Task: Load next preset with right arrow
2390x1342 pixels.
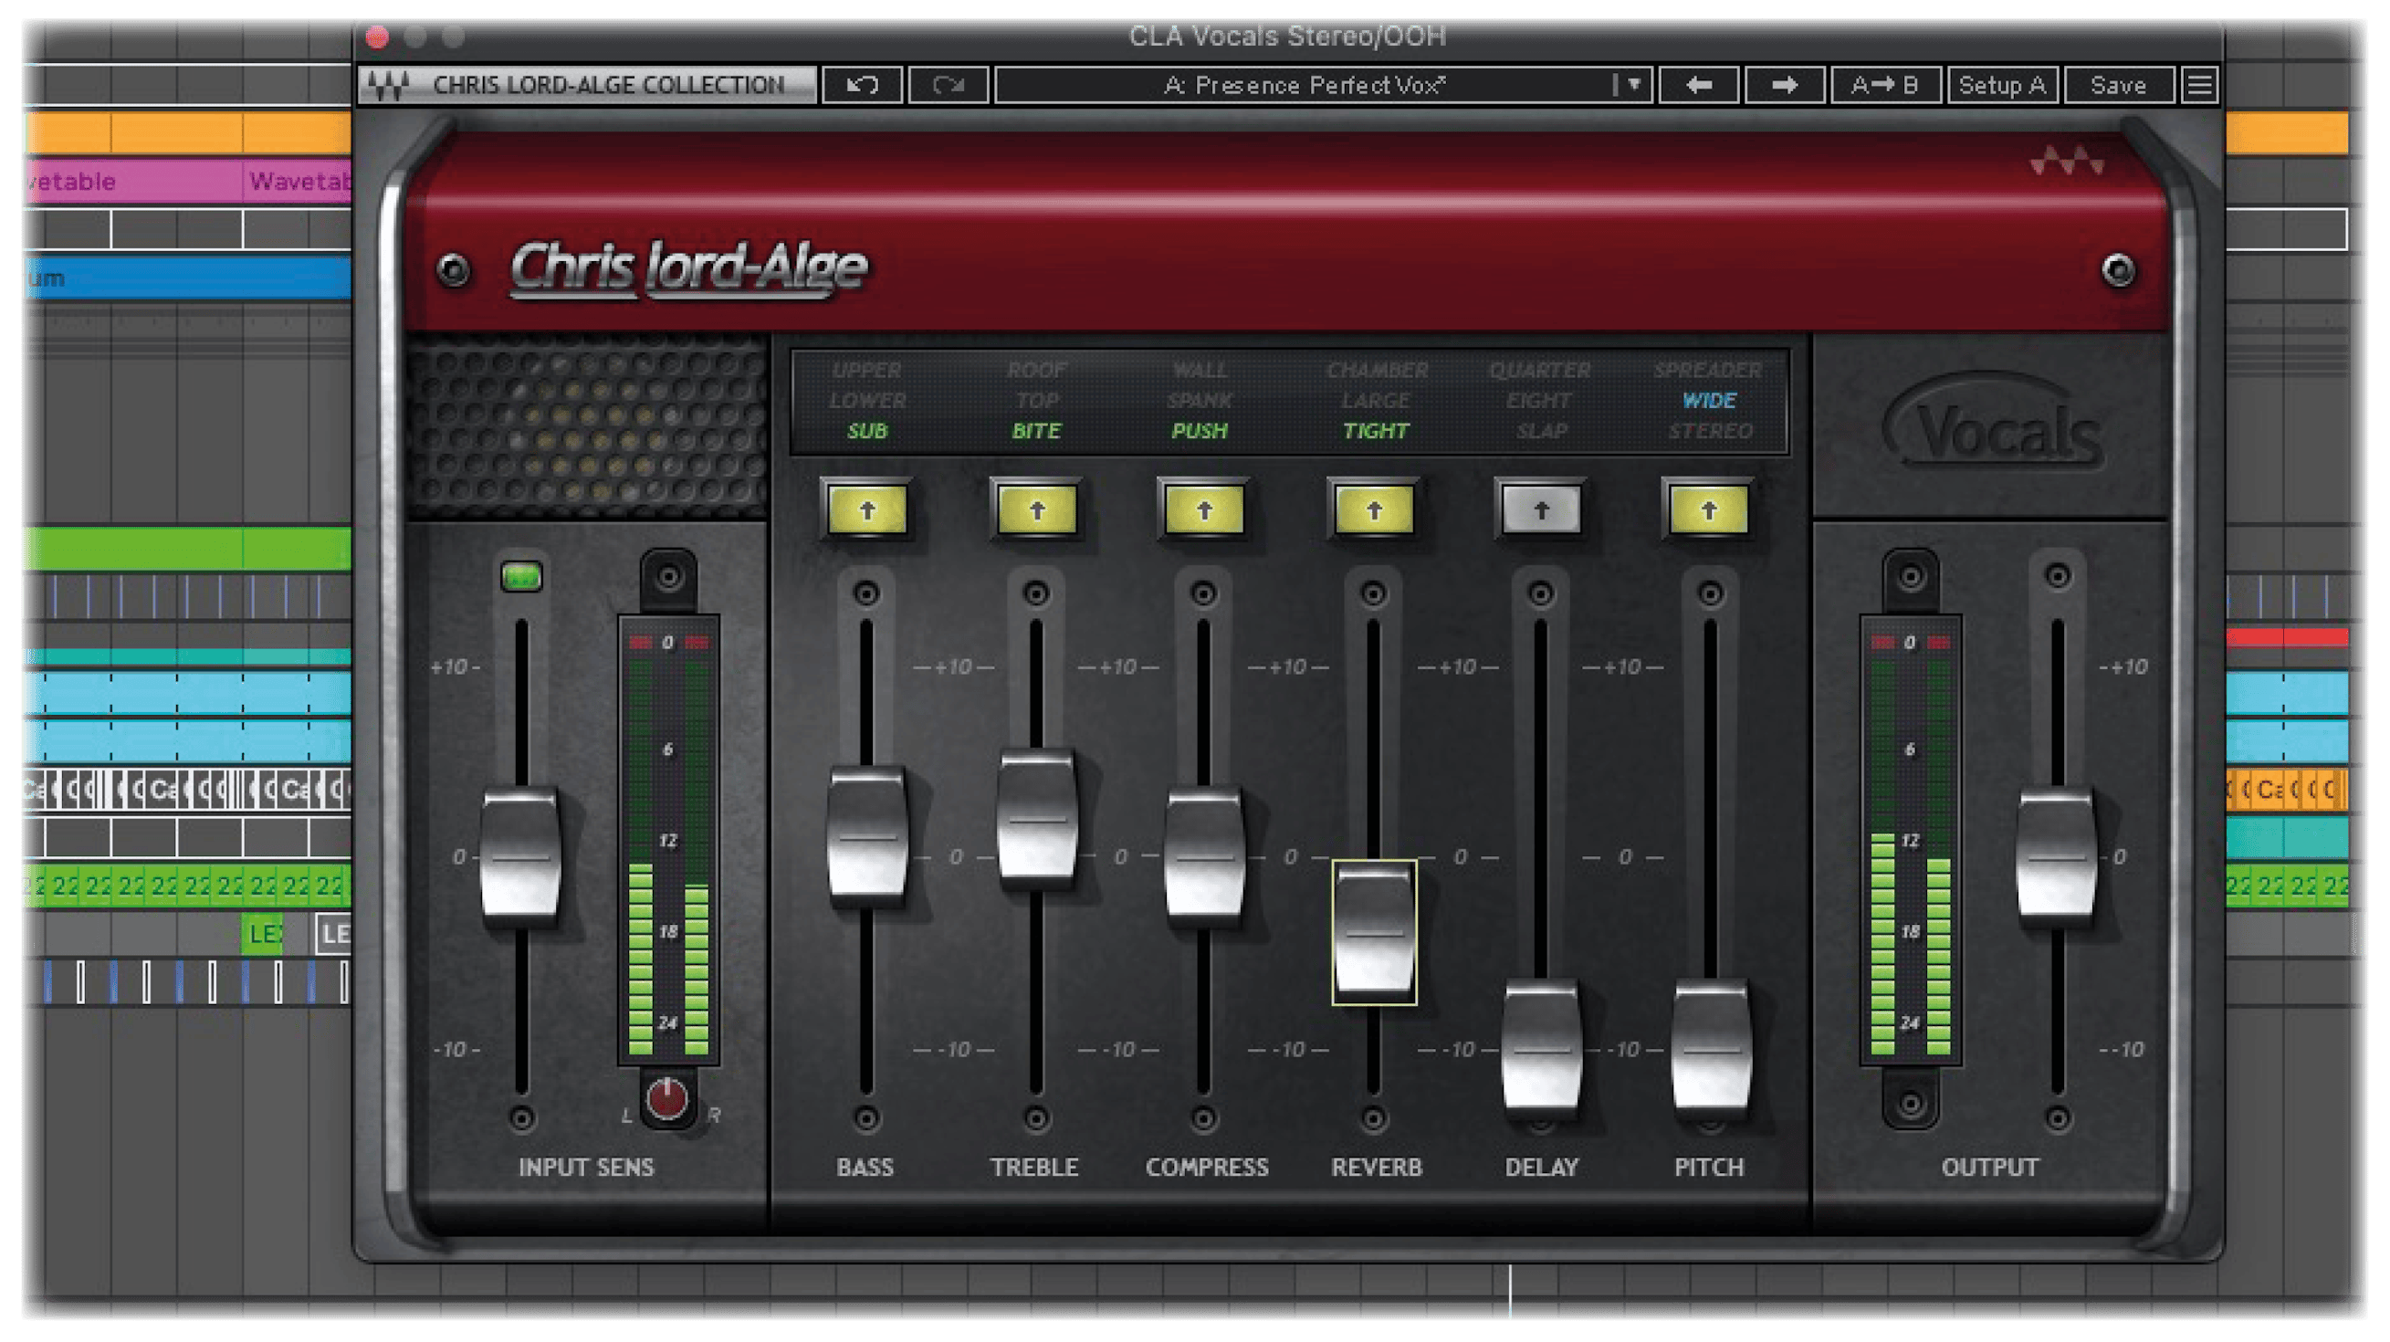Action: tap(1783, 86)
